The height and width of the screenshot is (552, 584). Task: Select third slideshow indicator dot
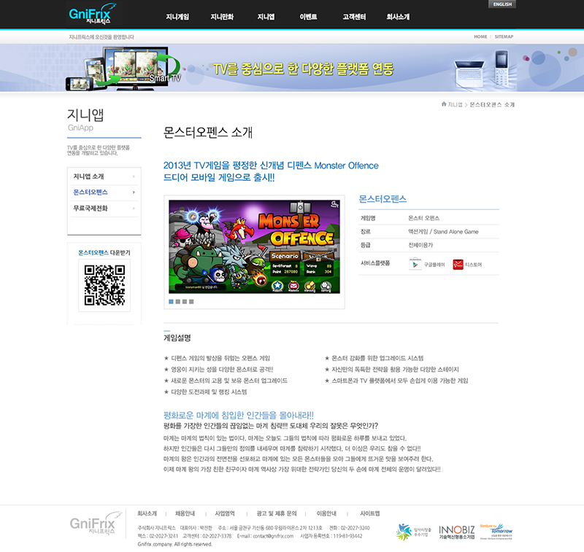coord(185,302)
